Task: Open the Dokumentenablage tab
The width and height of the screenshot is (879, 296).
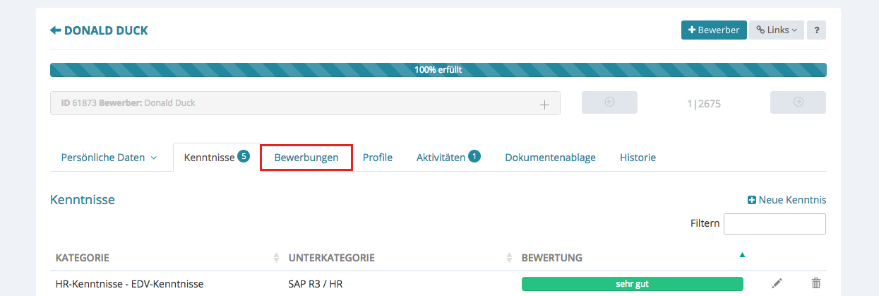Action: click(550, 158)
